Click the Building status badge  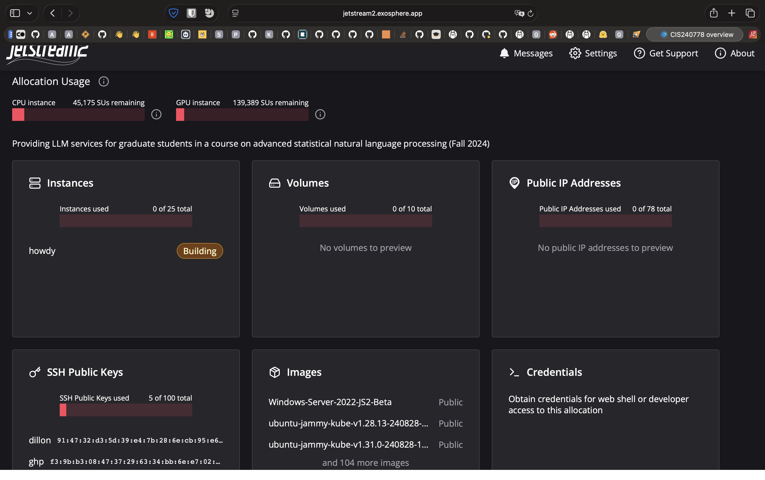[x=200, y=251]
